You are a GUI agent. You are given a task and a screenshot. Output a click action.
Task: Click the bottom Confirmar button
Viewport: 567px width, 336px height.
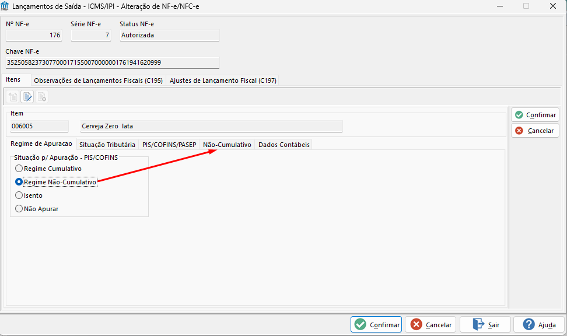(376, 324)
